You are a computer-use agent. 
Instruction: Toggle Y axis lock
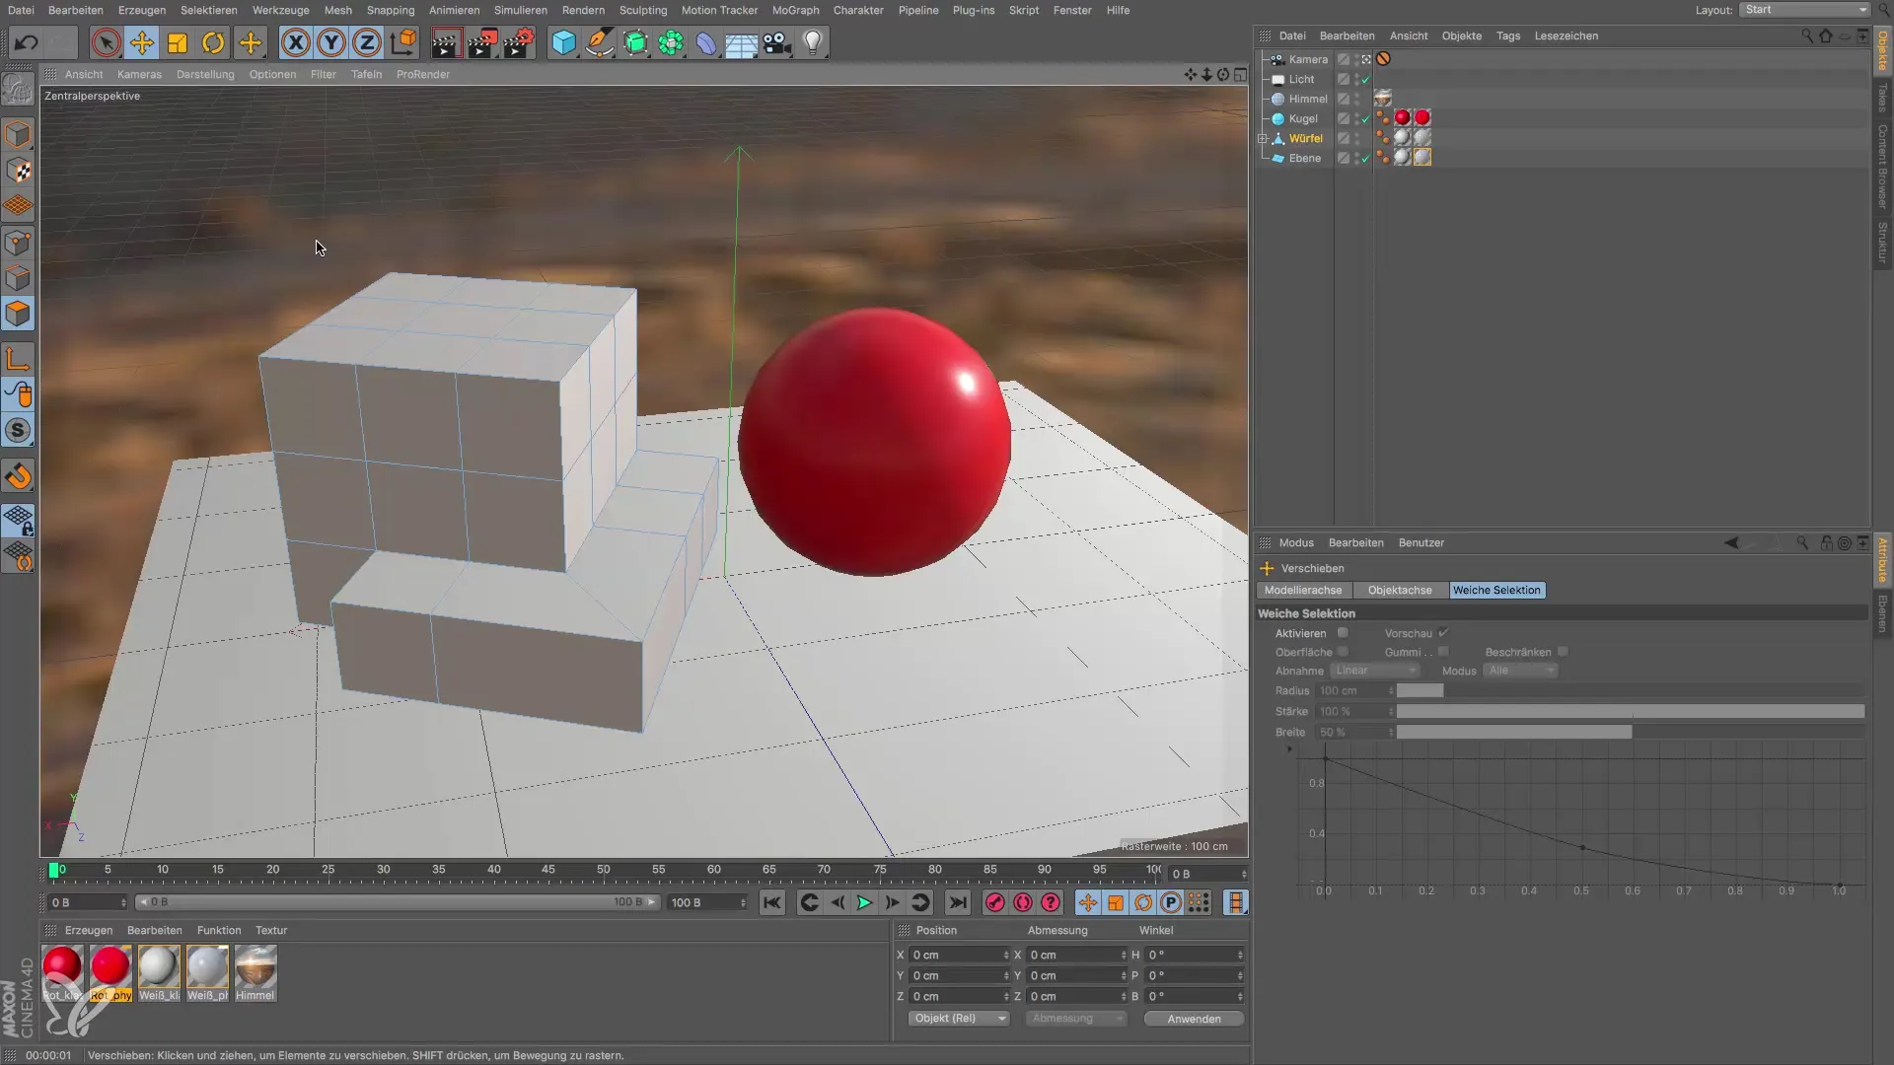[331, 42]
